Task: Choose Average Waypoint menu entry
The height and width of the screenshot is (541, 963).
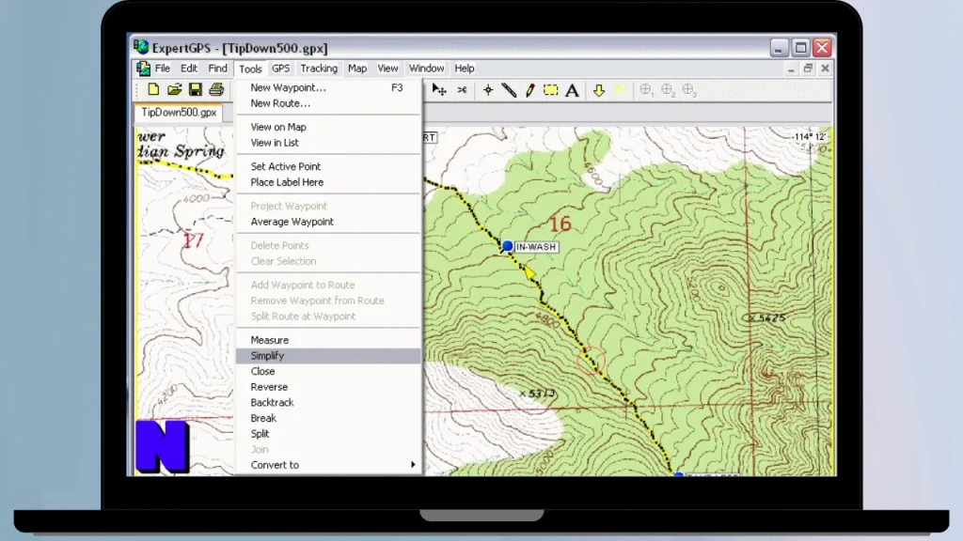Action: 328,222
